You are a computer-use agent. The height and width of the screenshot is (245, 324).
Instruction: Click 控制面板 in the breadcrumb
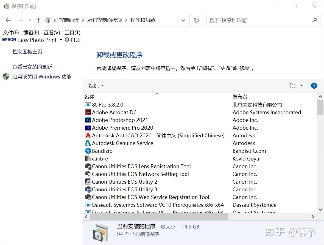point(69,20)
